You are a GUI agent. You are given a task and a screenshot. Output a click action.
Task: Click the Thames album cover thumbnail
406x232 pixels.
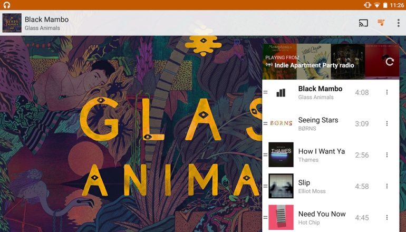pyautogui.click(x=281, y=154)
